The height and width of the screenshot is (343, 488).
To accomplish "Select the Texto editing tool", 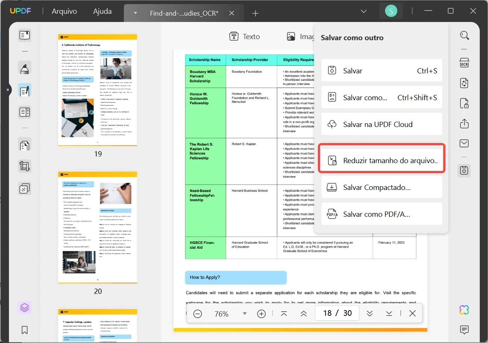I will pyautogui.click(x=245, y=36).
